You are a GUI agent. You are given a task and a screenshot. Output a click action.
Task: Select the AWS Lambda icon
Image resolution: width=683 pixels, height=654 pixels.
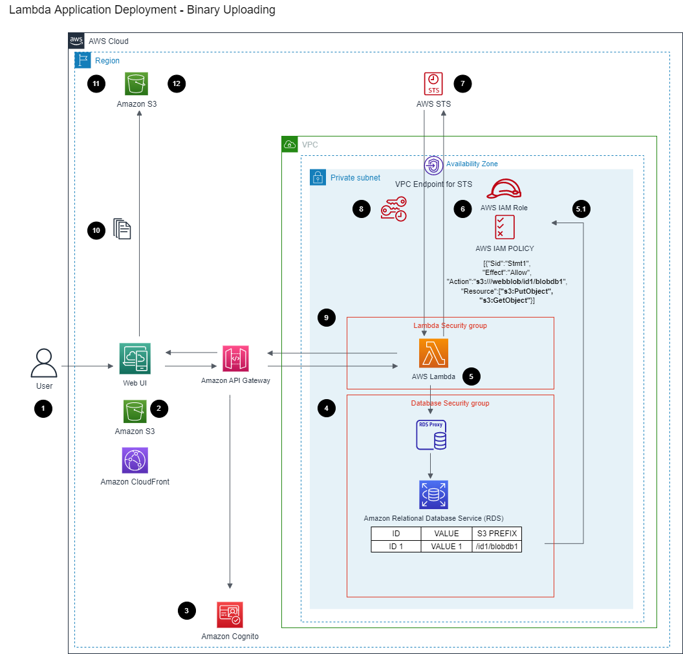tap(433, 353)
